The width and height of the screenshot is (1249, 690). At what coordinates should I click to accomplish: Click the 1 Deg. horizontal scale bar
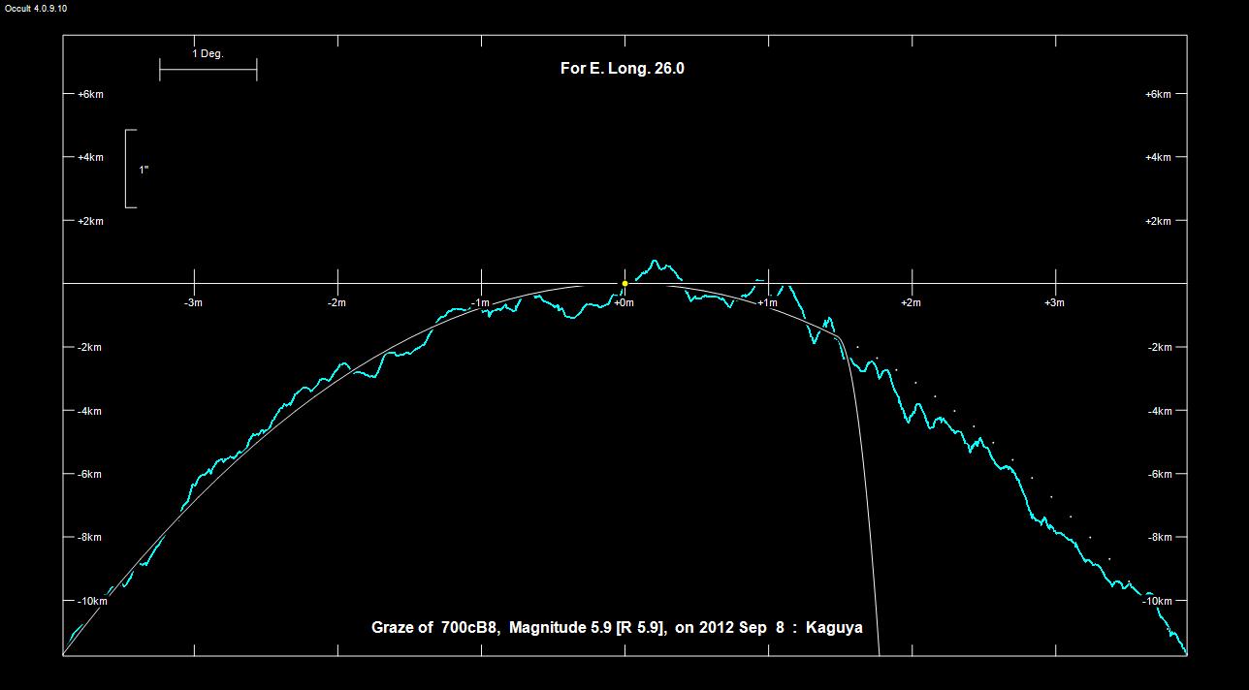click(x=208, y=70)
